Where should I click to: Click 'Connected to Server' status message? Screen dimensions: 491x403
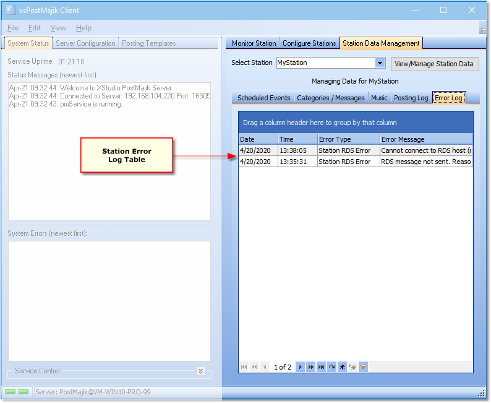[109, 96]
